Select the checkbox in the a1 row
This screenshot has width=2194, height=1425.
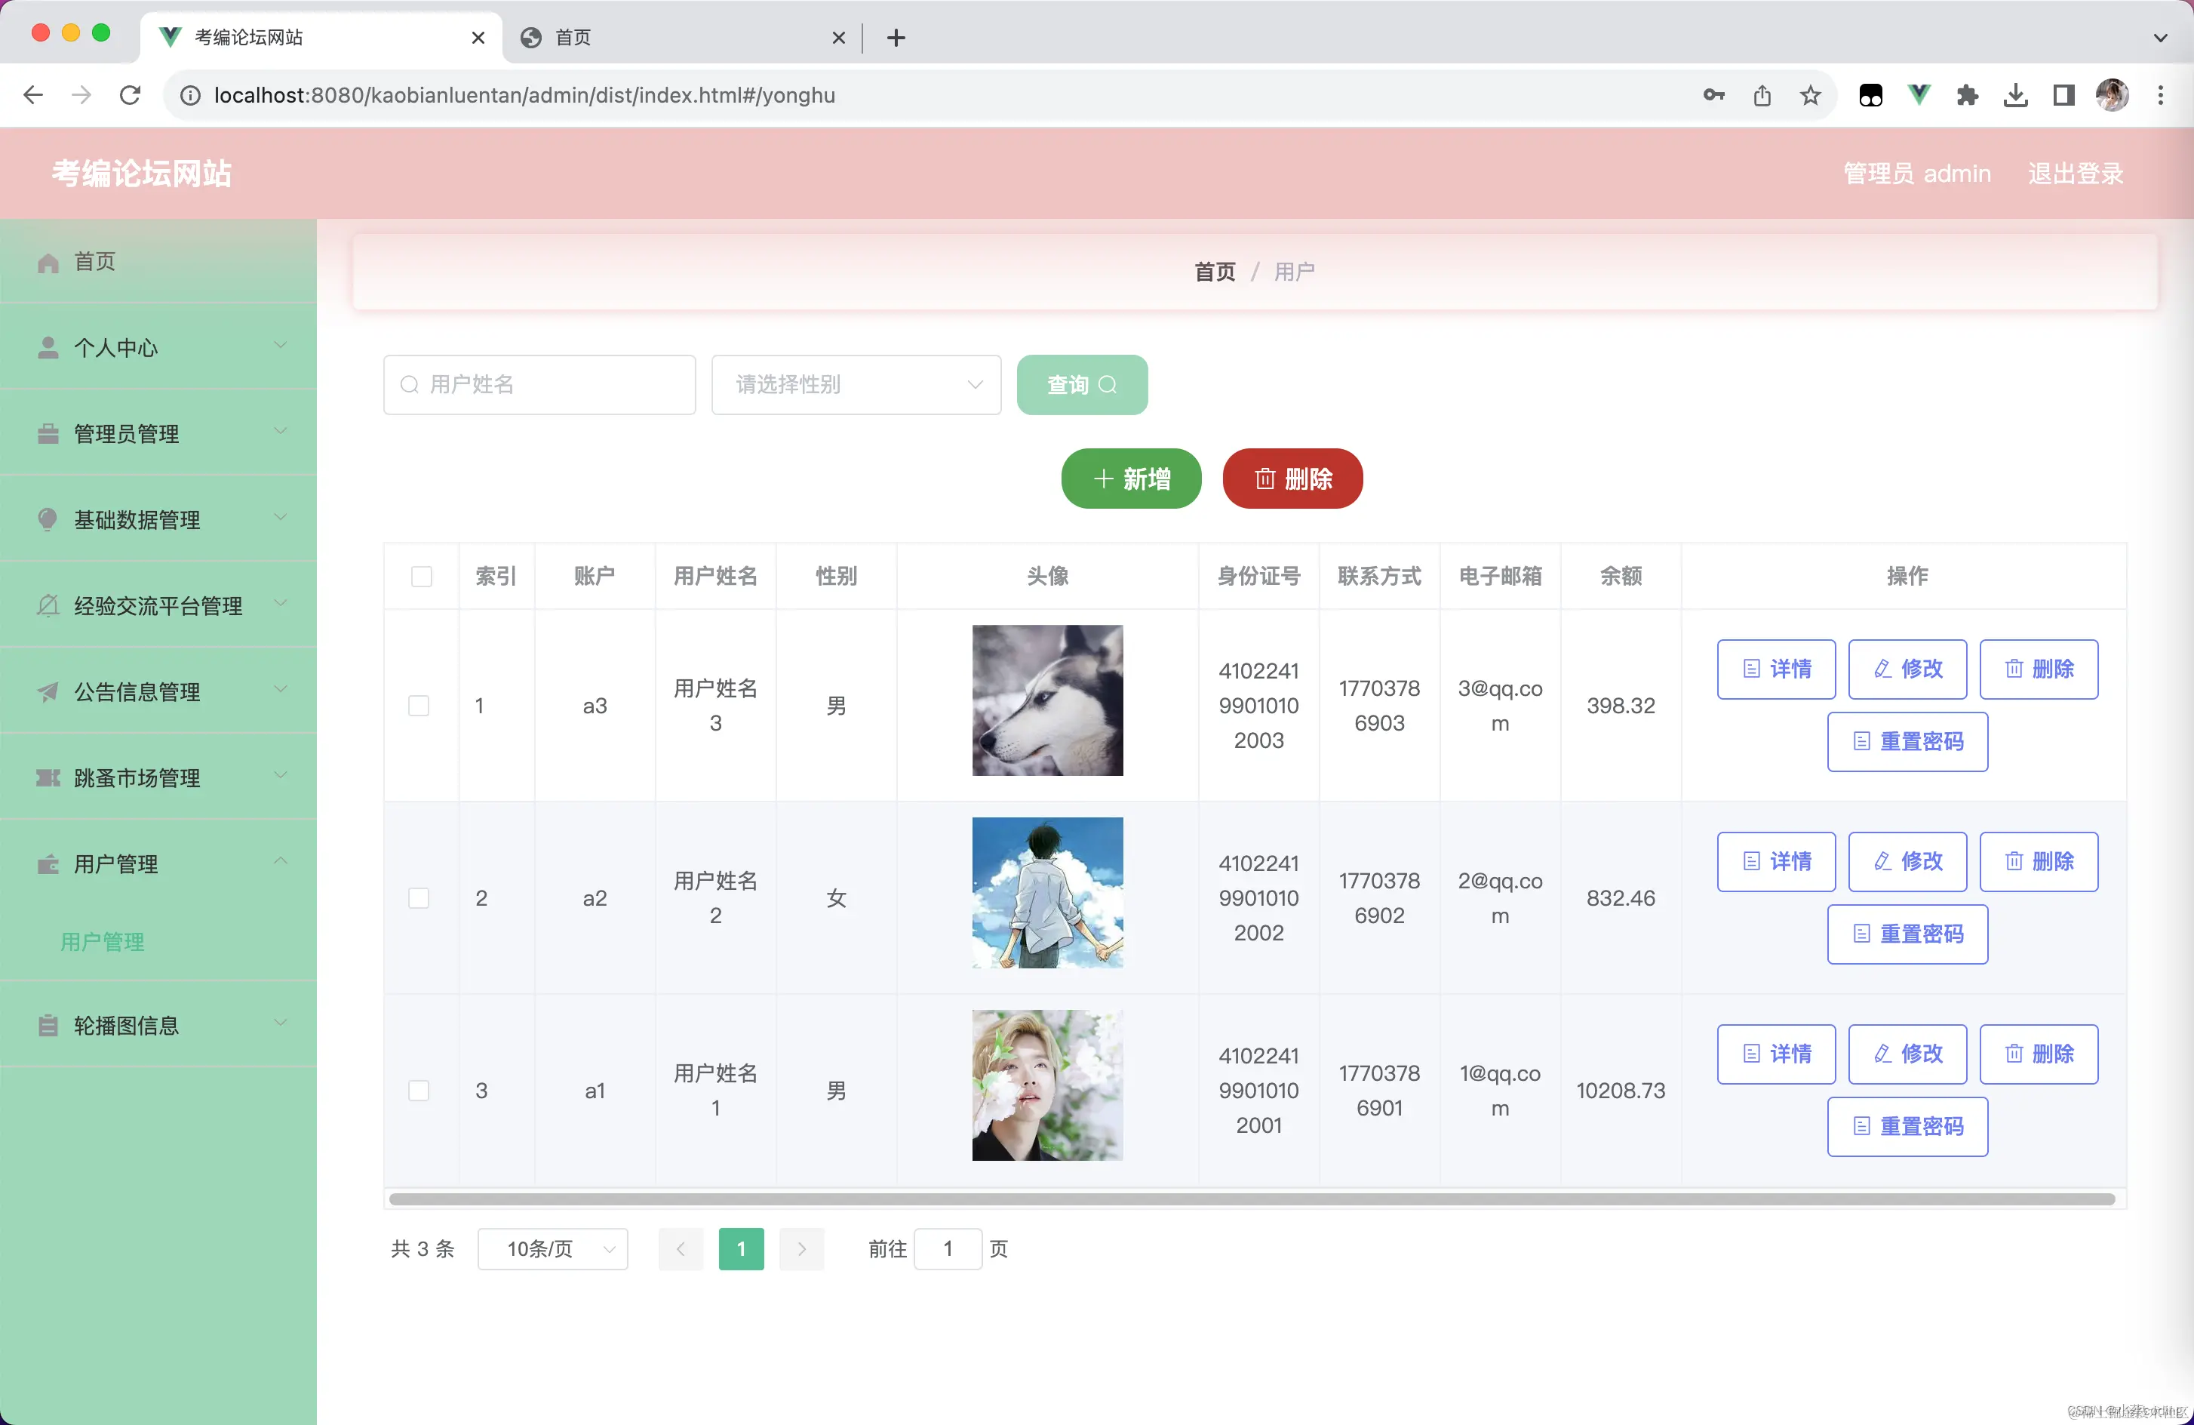click(419, 1091)
